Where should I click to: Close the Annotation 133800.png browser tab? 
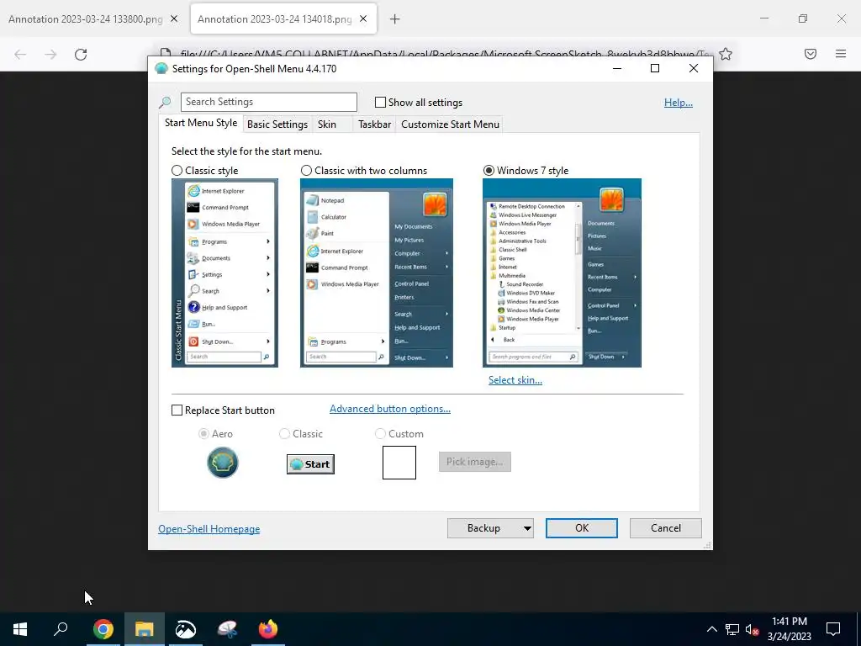coord(174,19)
